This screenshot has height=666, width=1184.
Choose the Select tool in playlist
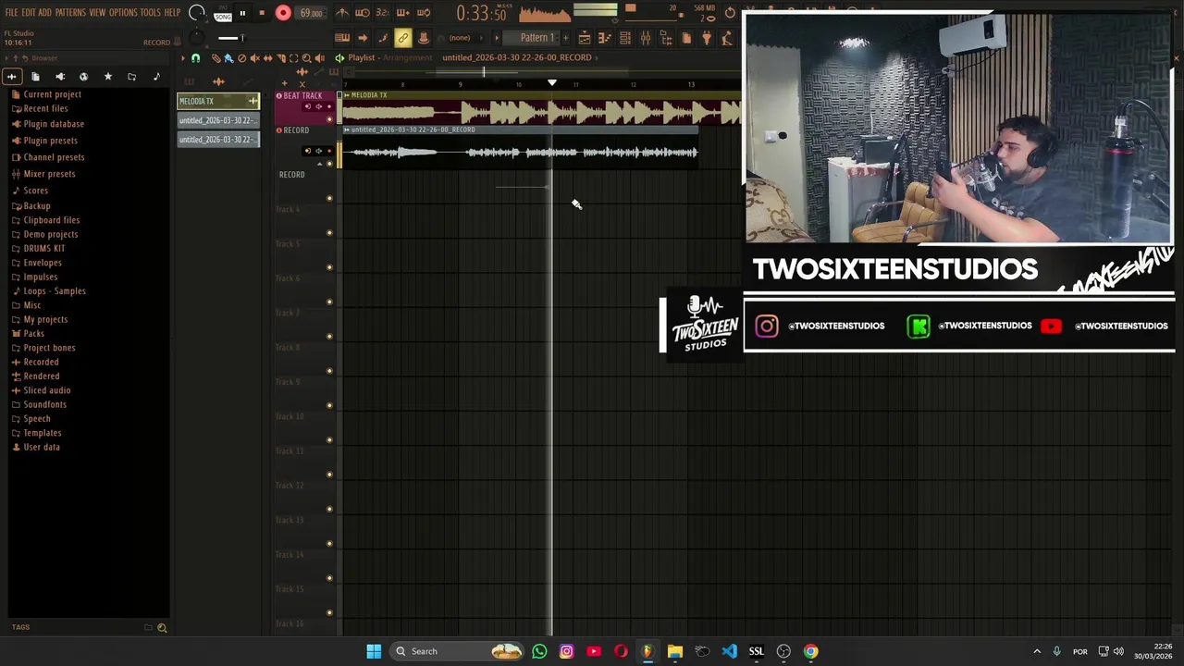pos(293,58)
